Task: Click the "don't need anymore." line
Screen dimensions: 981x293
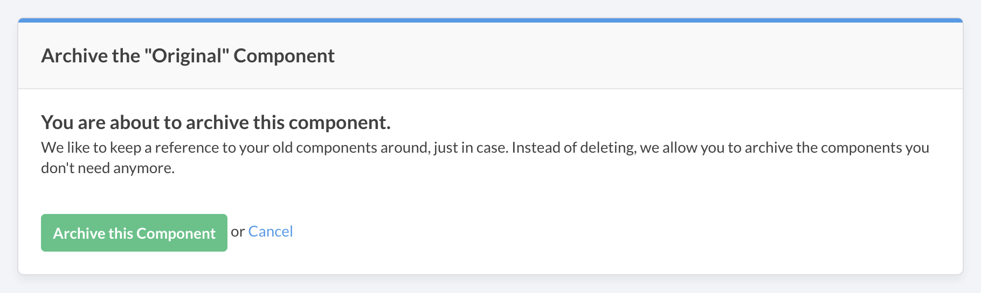Action: click(108, 168)
